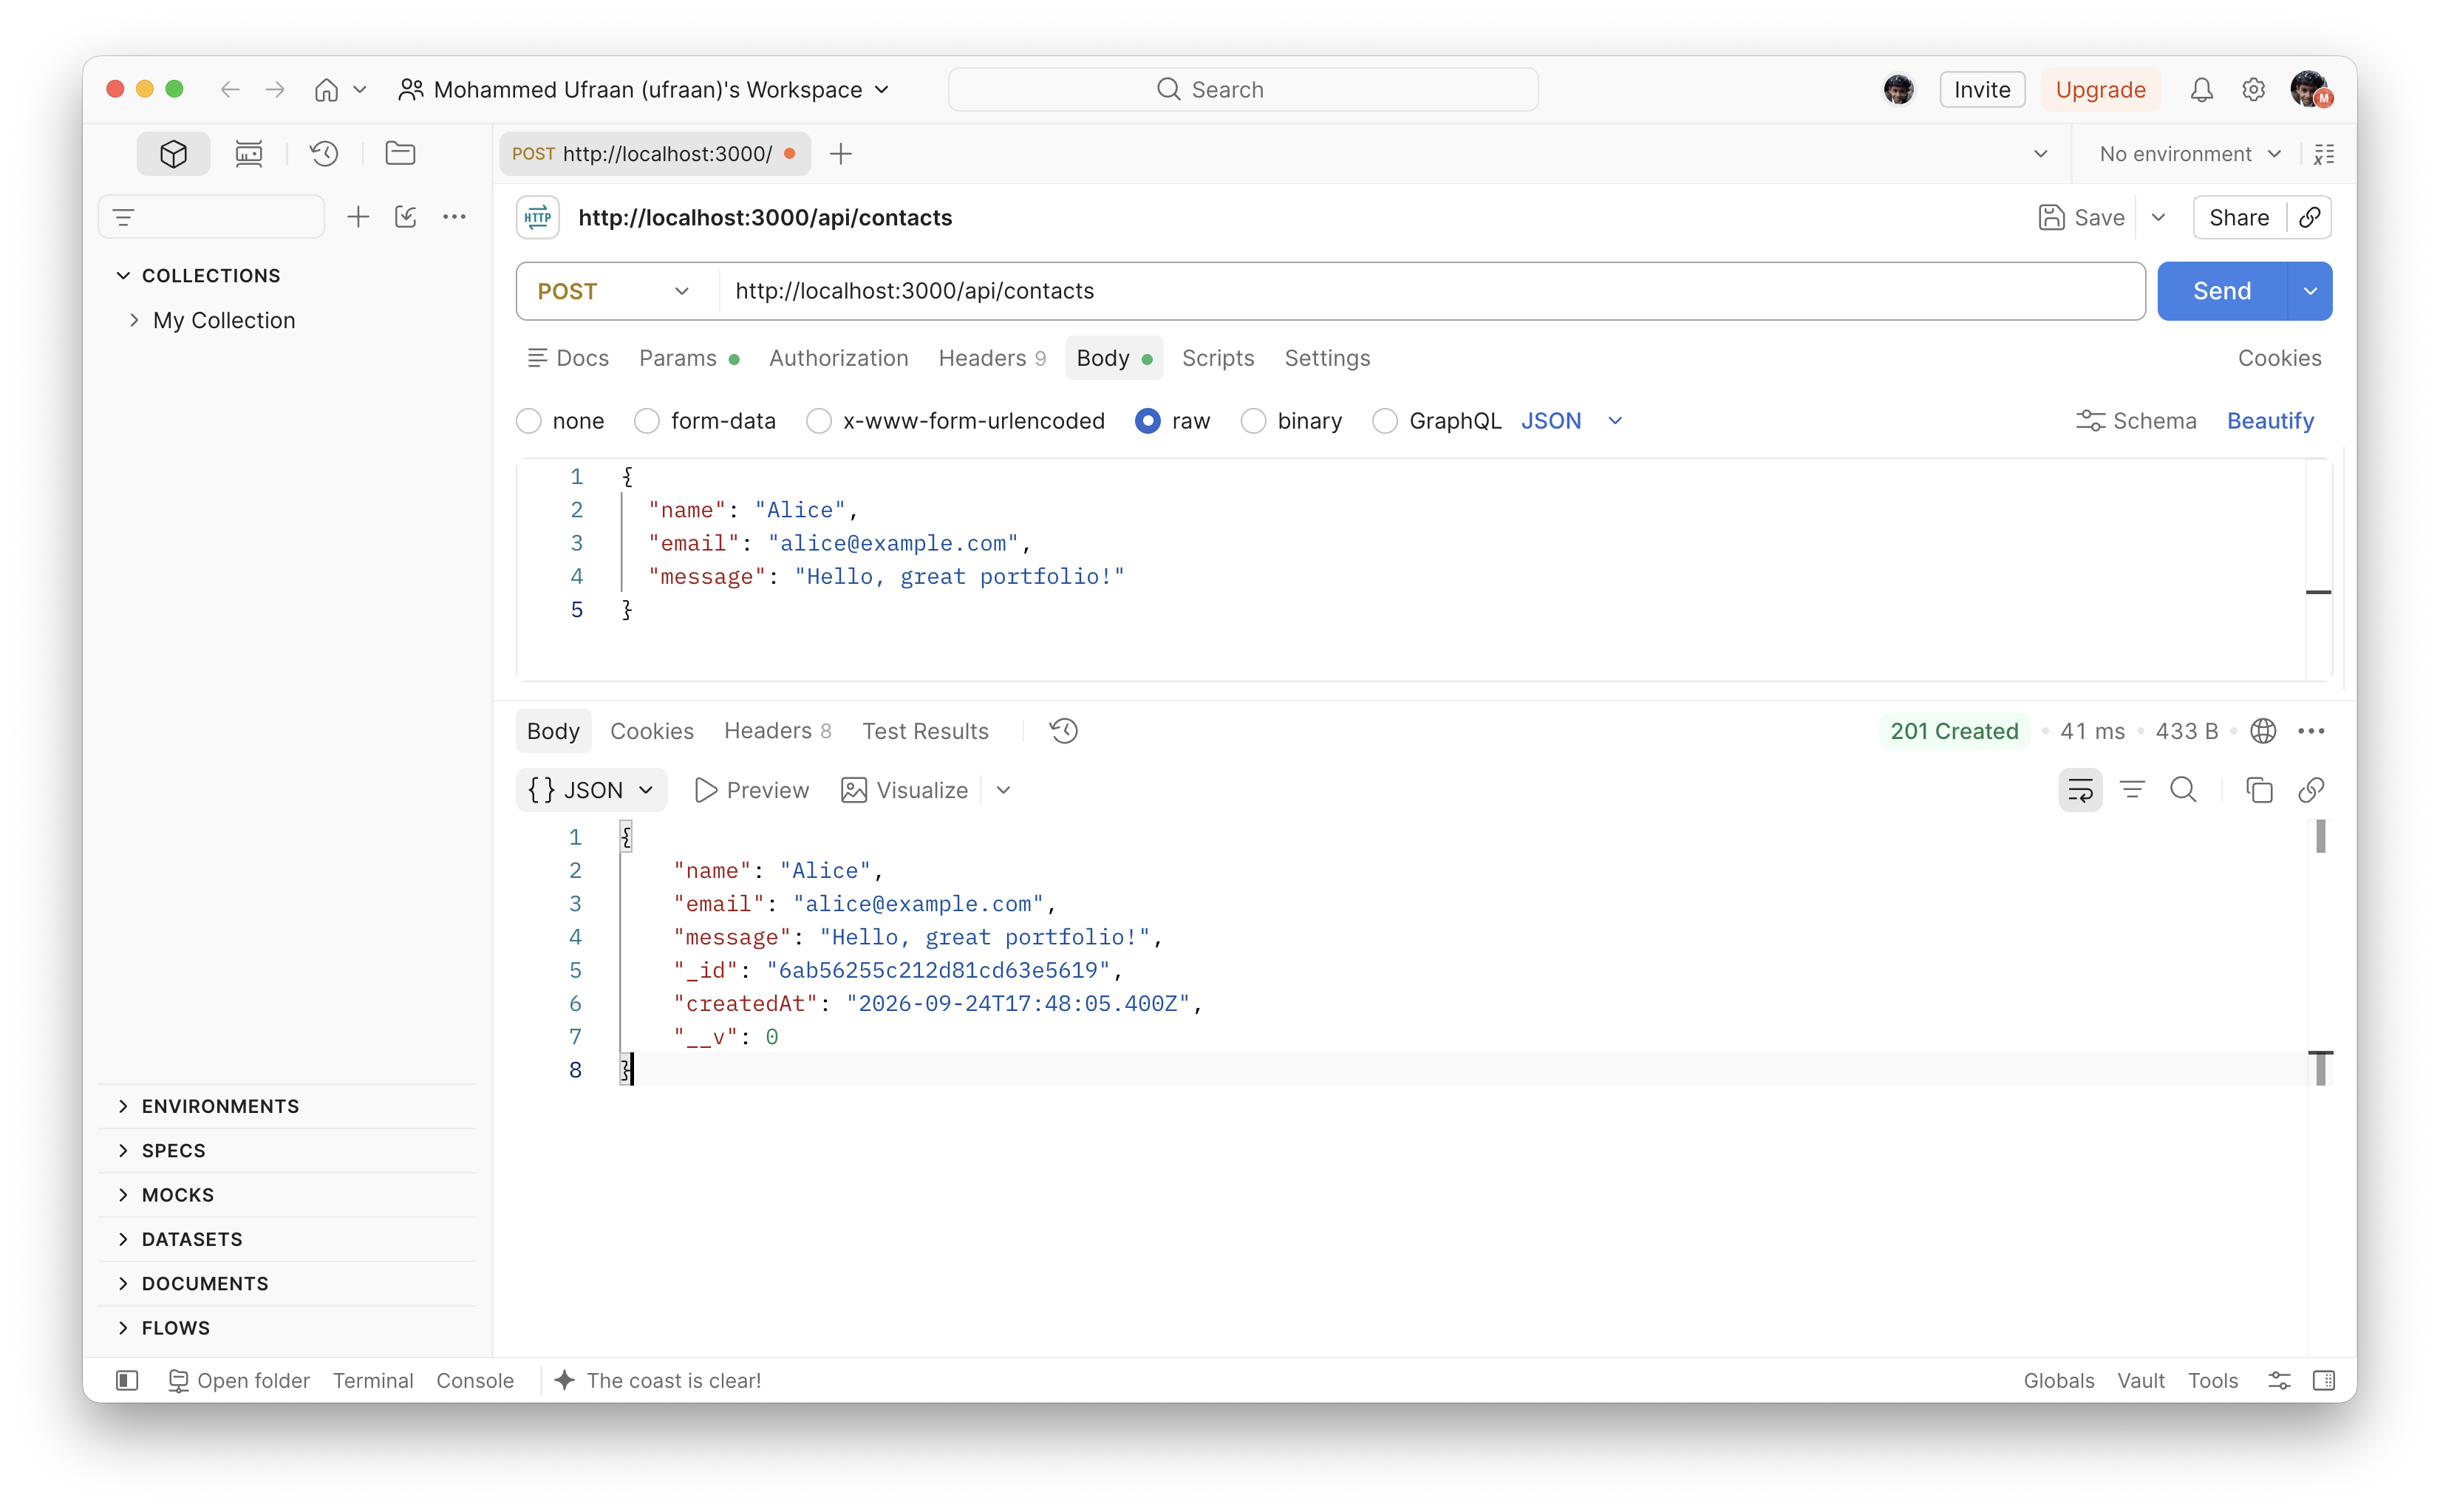Click the response search magnifier icon
Screen dimensions: 2440x1512
tap(2183, 790)
